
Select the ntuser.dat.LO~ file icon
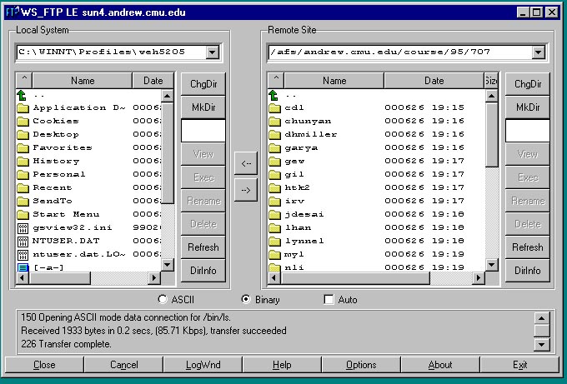(x=23, y=255)
